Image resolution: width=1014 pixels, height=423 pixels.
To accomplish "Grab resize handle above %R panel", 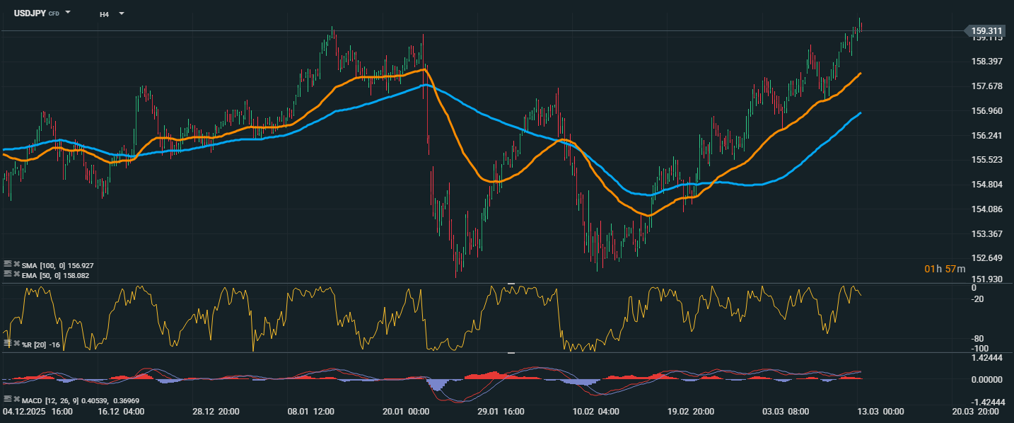I will tap(511, 284).
